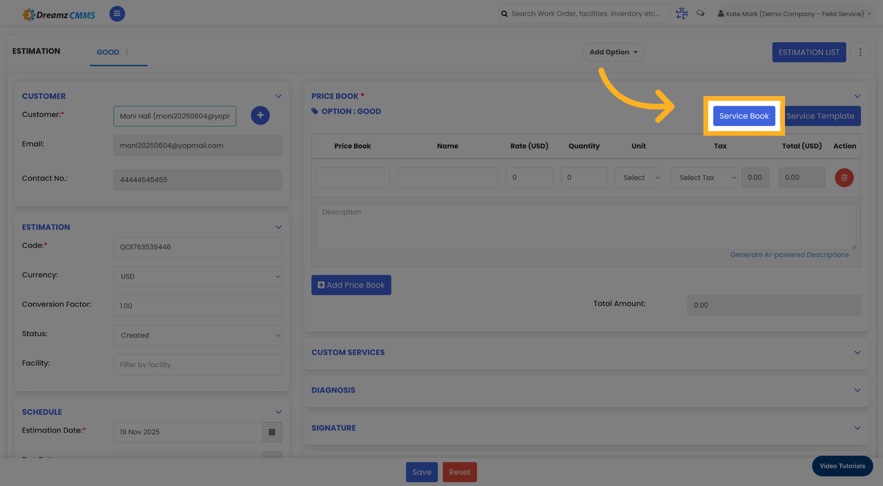Click the OPTION : GOOD tag icon
883x486 pixels.
click(x=315, y=111)
